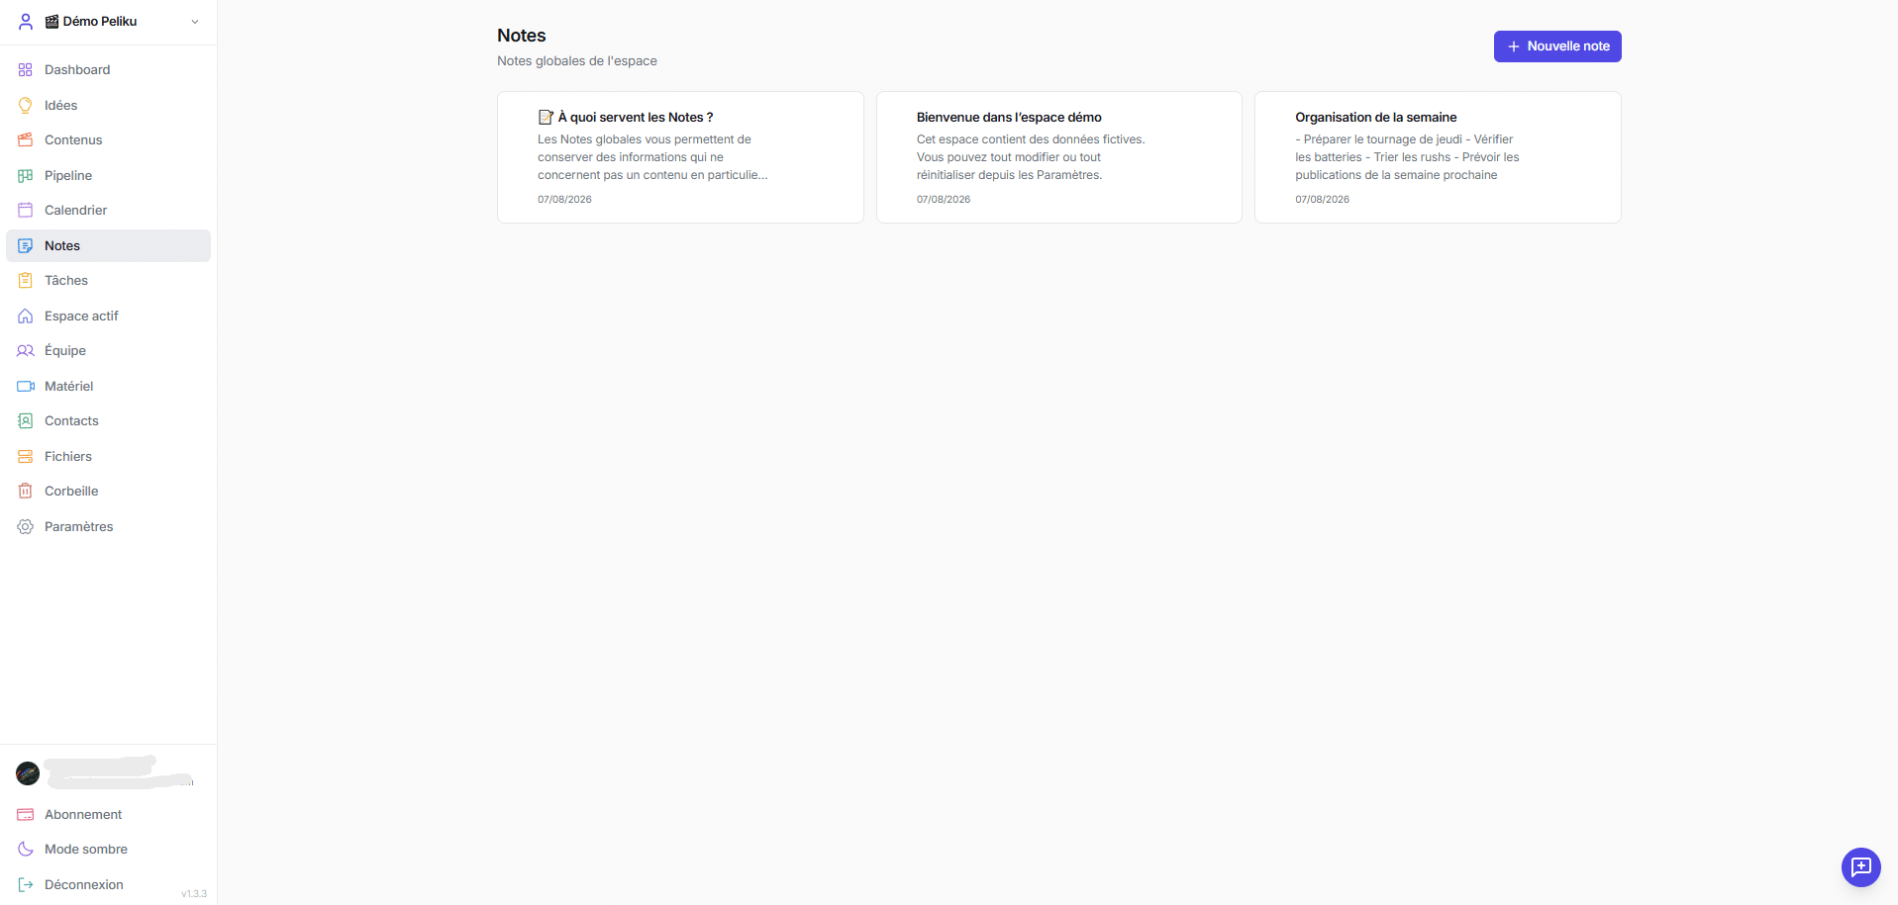Click Déconnexion to log out

tap(108, 885)
